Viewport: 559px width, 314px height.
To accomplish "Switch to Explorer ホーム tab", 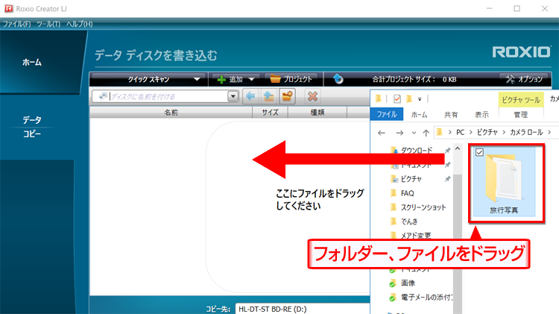I will (419, 115).
